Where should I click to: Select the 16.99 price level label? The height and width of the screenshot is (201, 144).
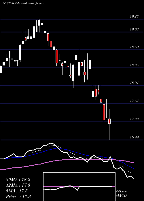134,137
